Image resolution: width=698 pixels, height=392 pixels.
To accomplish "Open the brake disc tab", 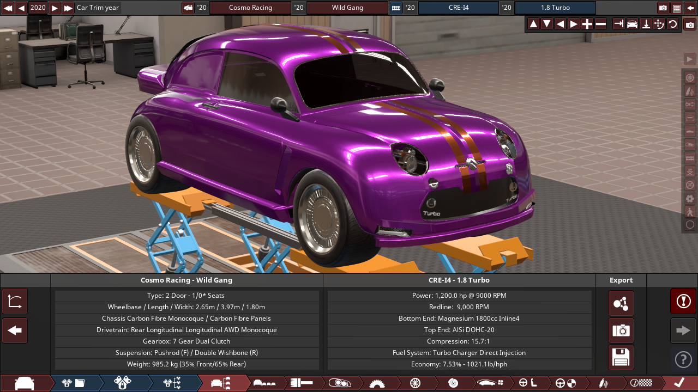I will tap(453, 383).
